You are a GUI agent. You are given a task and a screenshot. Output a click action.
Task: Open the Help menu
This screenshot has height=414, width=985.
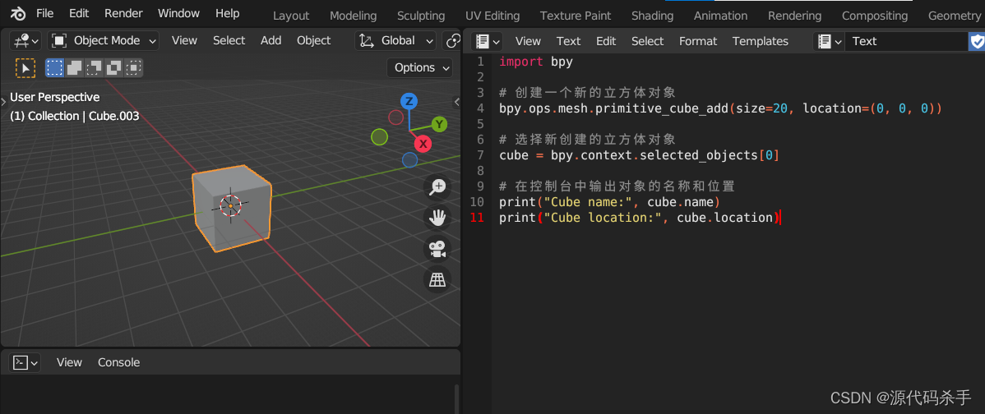(x=227, y=13)
